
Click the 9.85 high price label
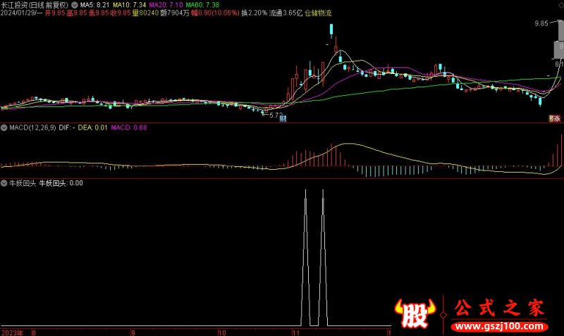click(x=541, y=23)
